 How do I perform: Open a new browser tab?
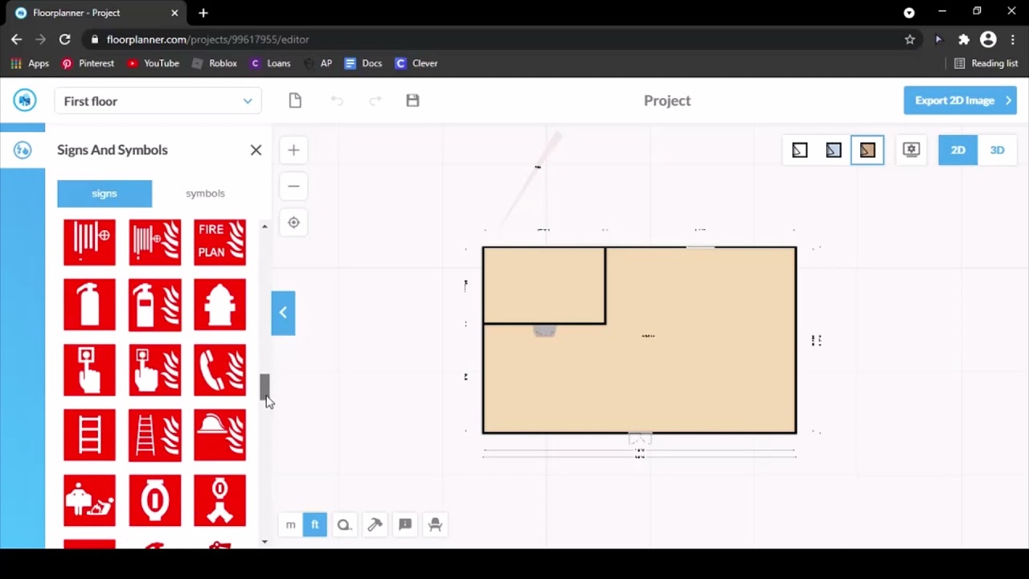[x=203, y=13]
